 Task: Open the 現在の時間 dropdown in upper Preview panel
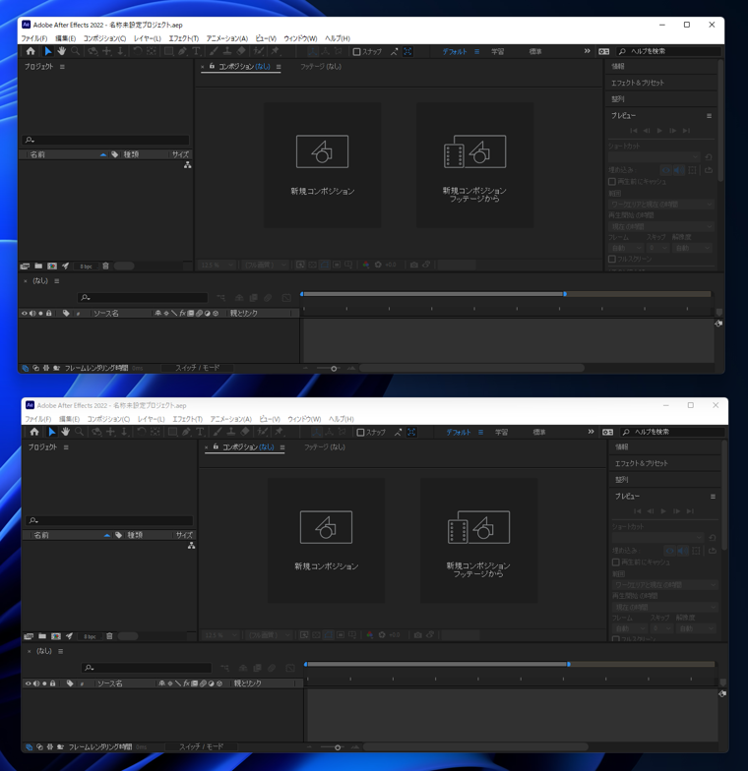pos(661,226)
